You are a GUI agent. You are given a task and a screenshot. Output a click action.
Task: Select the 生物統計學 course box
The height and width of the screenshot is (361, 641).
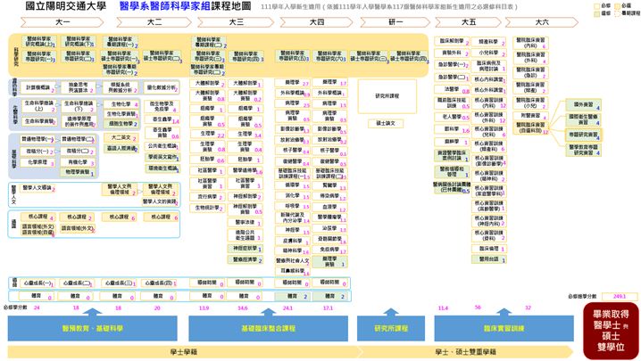pos(207,208)
